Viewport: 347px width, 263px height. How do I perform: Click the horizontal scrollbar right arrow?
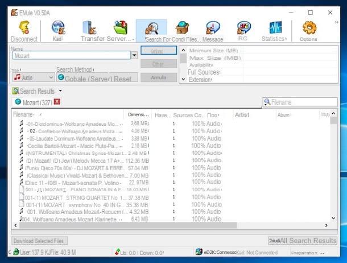(x=326, y=225)
